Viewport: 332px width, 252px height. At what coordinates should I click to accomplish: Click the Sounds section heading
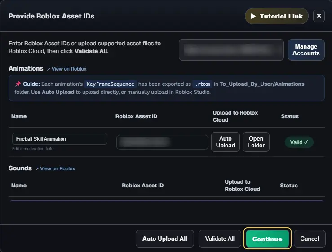[20, 168]
